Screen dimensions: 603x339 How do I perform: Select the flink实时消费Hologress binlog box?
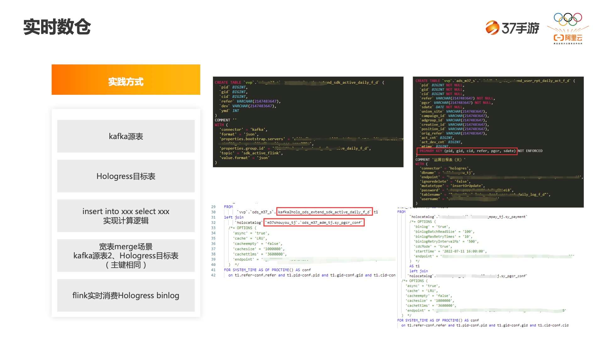coord(126,295)
